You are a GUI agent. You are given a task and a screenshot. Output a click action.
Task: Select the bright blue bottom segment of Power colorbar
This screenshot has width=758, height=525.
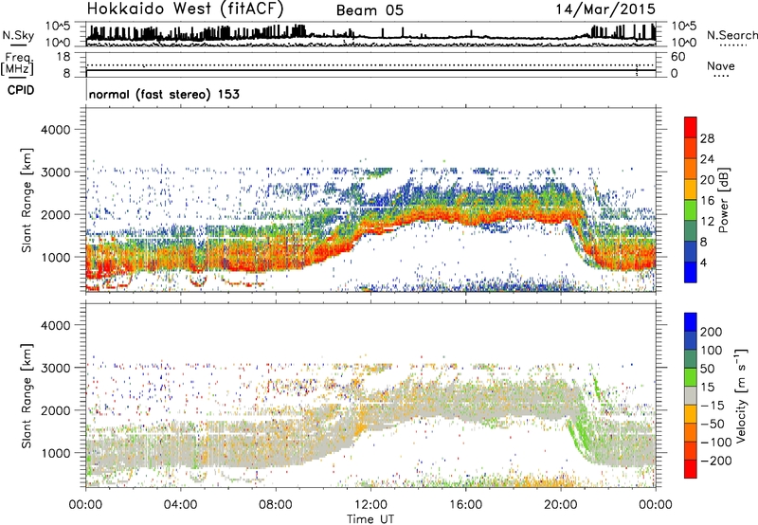[x=691, y=272]
